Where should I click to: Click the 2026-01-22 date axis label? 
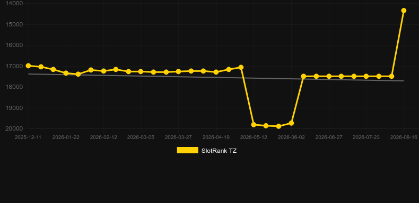(66, 137)
